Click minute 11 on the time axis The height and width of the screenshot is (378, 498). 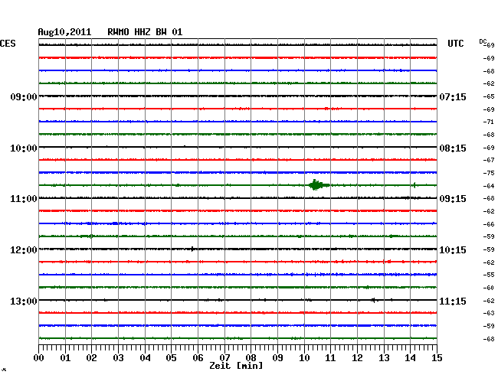(x=330, y=358)
